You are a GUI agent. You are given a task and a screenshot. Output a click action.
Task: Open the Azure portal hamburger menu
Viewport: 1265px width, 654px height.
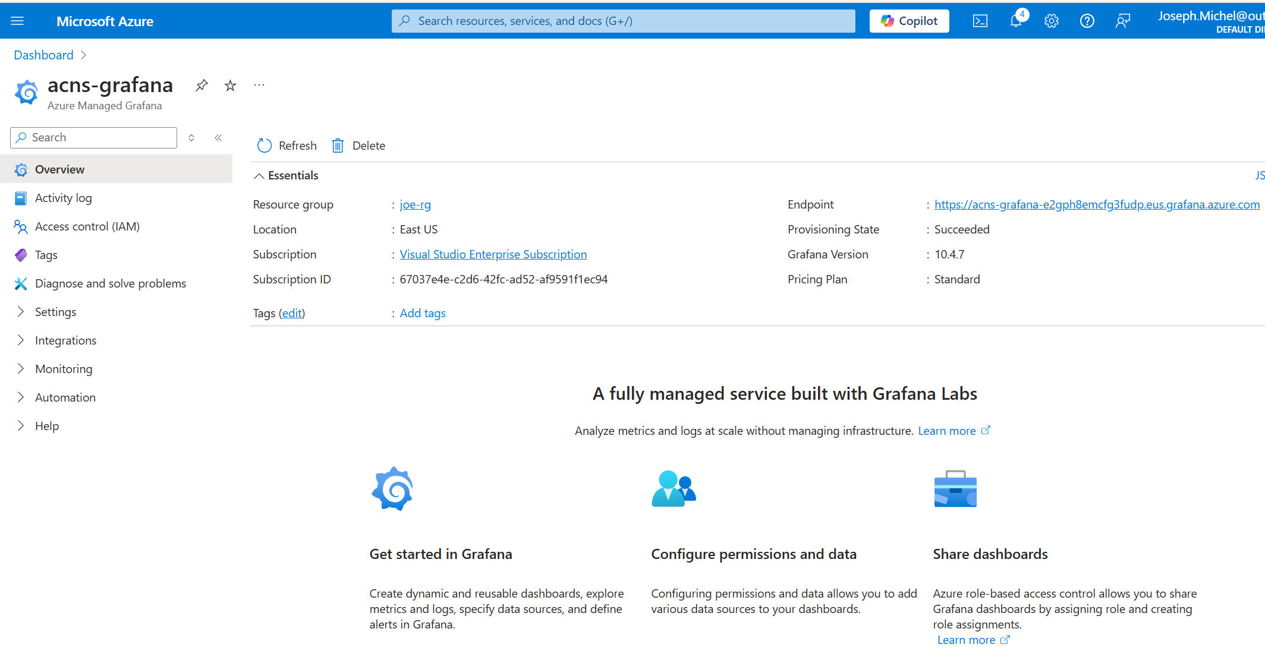point(17,21)
